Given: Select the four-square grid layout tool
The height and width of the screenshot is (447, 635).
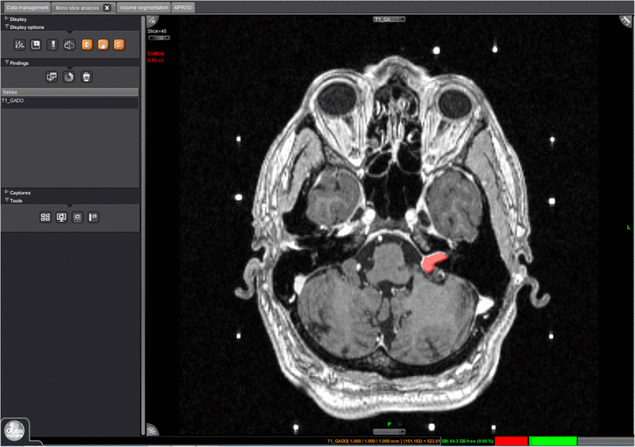Looking at the screenshot, I should 45,218.
